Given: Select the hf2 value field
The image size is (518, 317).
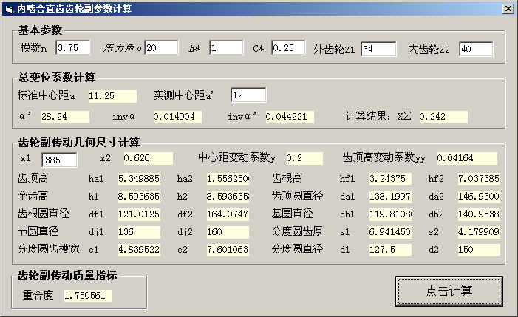Looking at the screenshot, I should (x=479, y=179).
